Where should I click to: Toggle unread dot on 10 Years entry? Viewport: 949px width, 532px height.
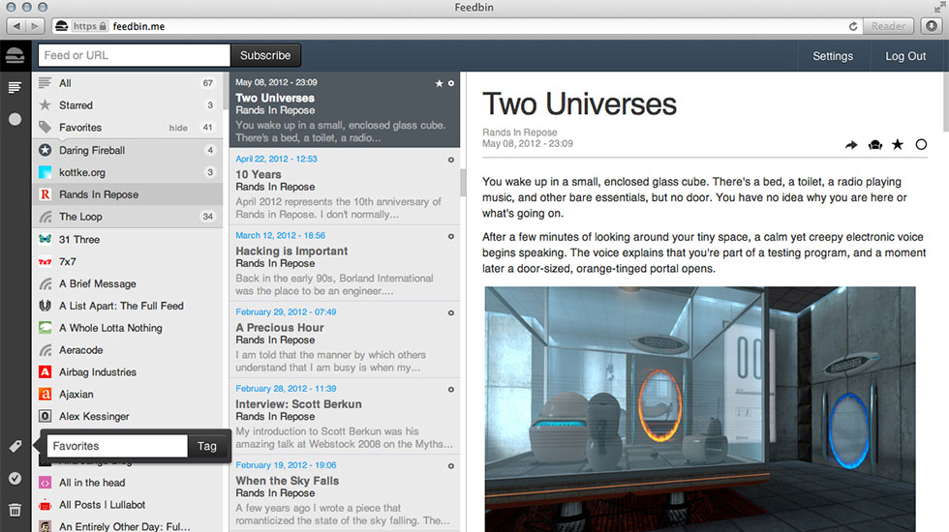[x=451, y=160]
